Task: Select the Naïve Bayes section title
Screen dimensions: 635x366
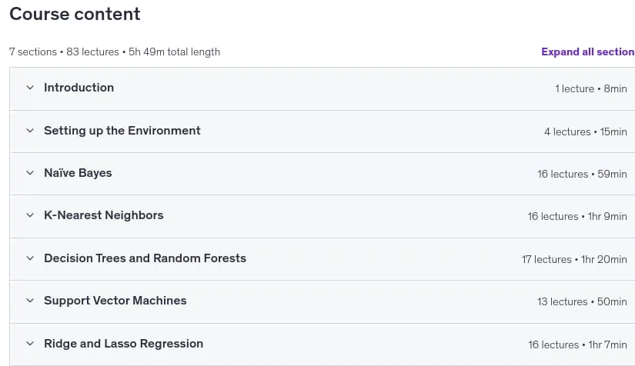Action: point(78,173)
